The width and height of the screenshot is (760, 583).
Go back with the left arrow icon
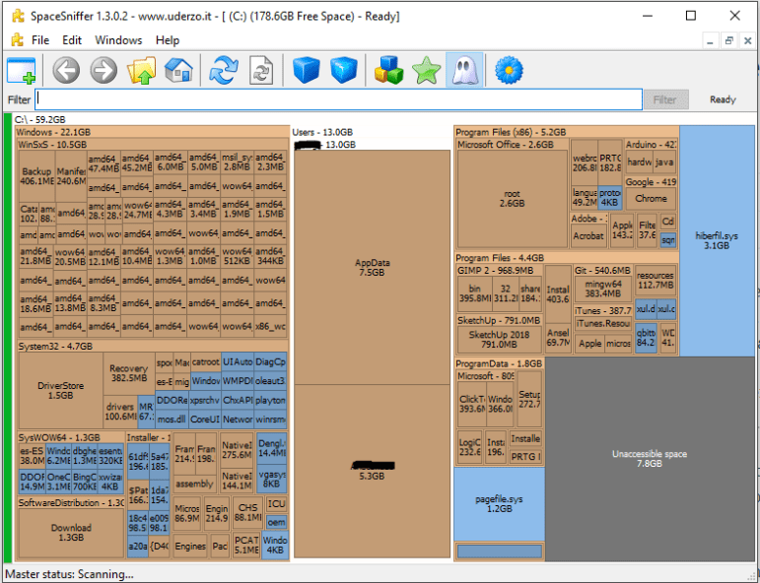coord(66,70)
